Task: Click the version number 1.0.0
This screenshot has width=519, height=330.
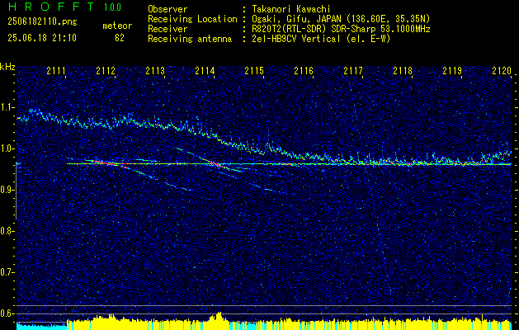Action: pyautogui.click(x=112, y=7)
